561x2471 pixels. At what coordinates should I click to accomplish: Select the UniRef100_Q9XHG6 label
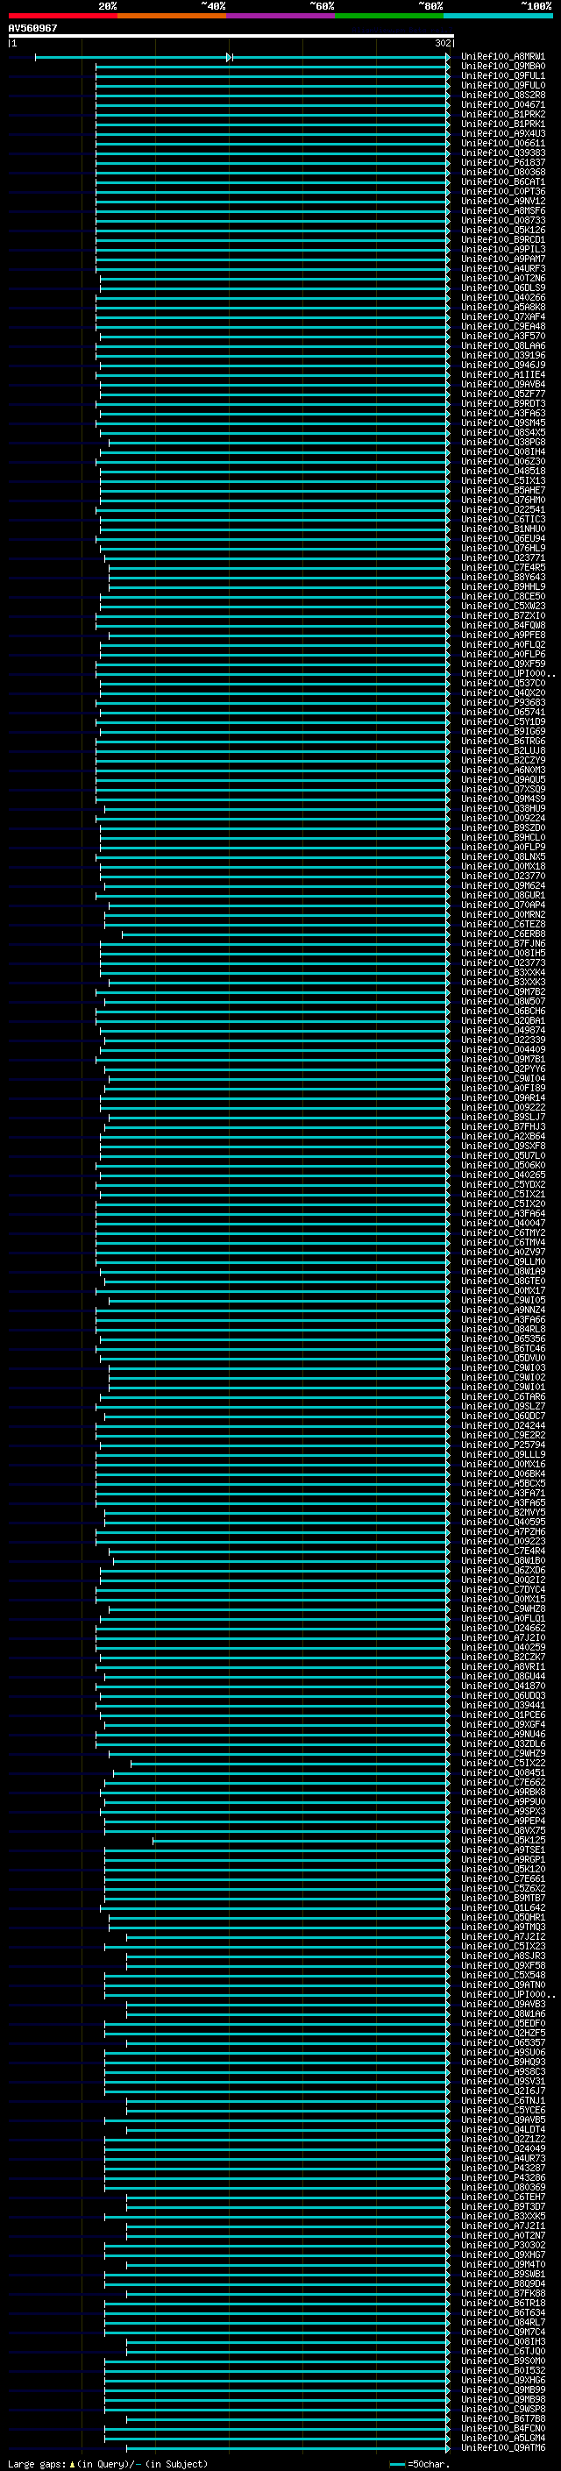point(502,2380)
